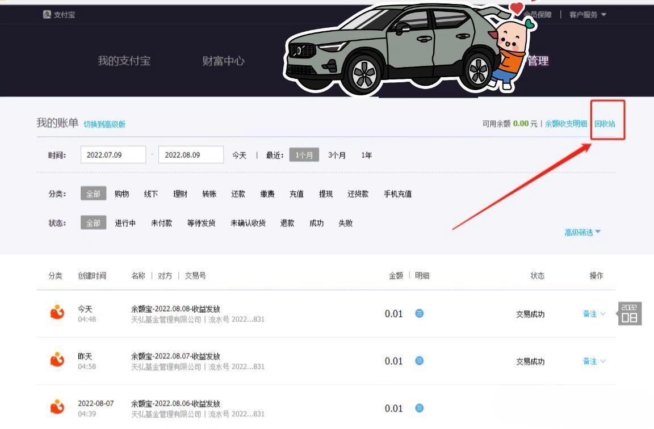Filter bills by 转账 category
Screen dimensions: 654x429
point(209,194)
